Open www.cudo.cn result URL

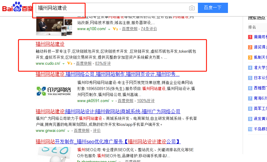(x=48, y=64)
